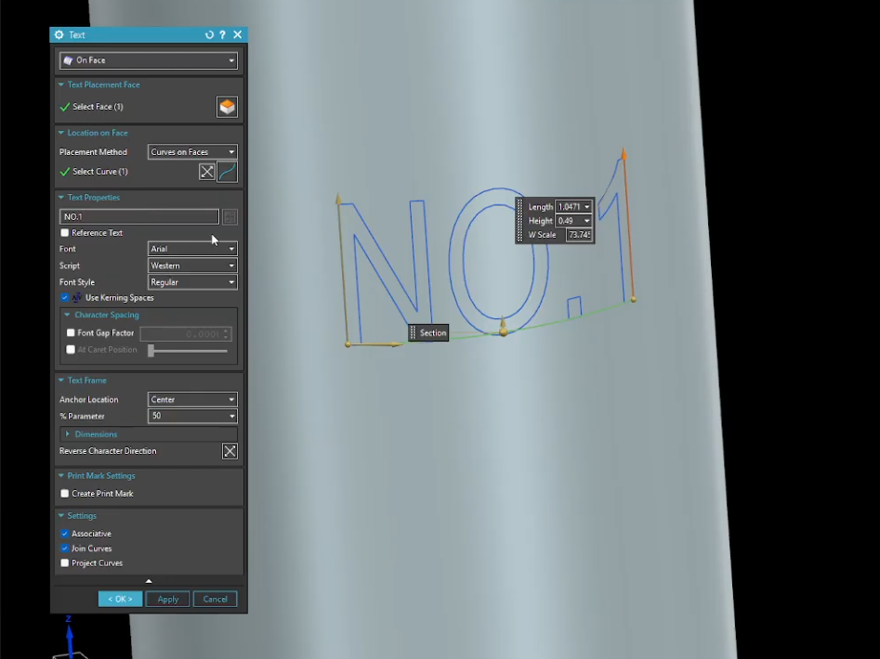880x659 pixels.
Task: Open the Placement Method dropdown
Action: pyautogui.click(x=192, y=152)
